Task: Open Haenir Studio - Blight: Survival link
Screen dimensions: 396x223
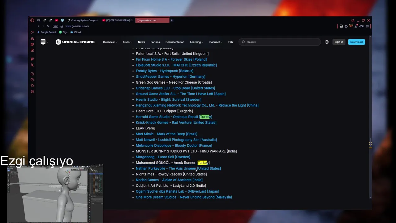Action: [169, 99]
